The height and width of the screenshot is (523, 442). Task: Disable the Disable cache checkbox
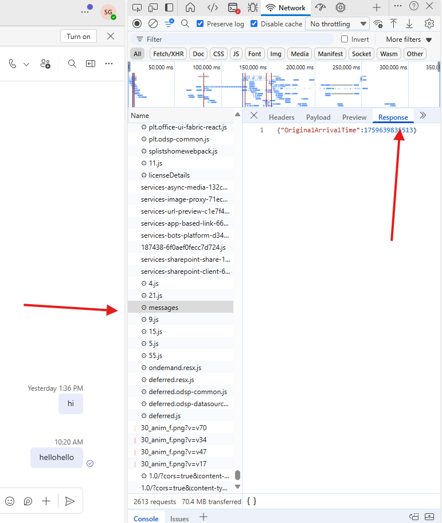(254, 24)
